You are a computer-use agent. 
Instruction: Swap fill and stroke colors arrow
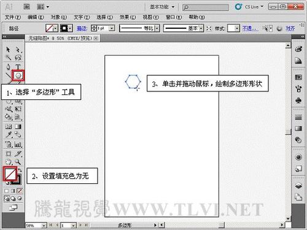pyautogui.click(x=20, y=170)
